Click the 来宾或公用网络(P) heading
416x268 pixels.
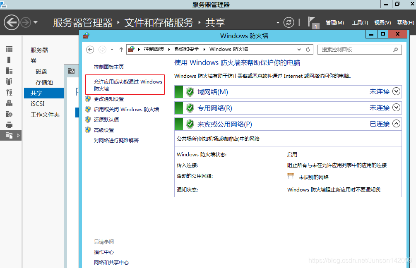(224, 124)
